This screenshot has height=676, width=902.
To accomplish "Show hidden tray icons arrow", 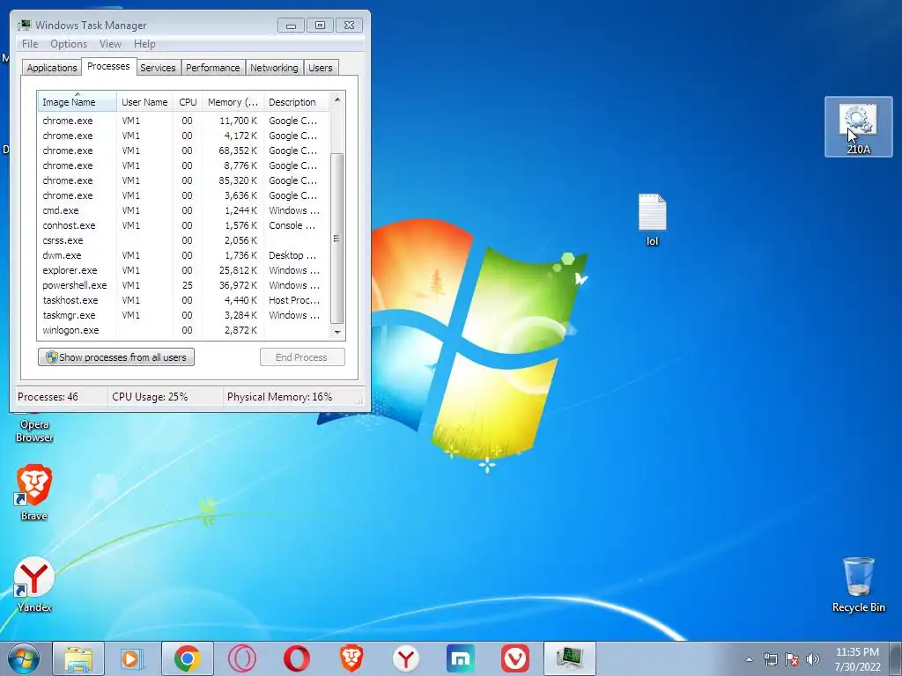I will [x=749, y=659].
